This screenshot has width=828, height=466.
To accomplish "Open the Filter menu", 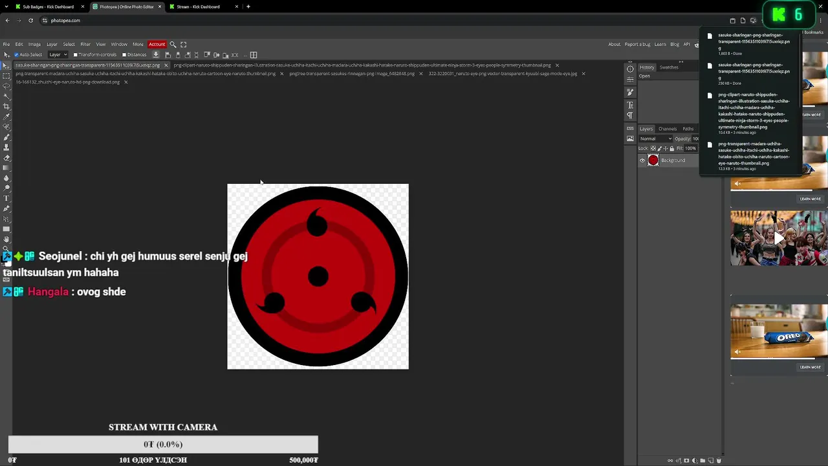I will click(x=85, y=44).
